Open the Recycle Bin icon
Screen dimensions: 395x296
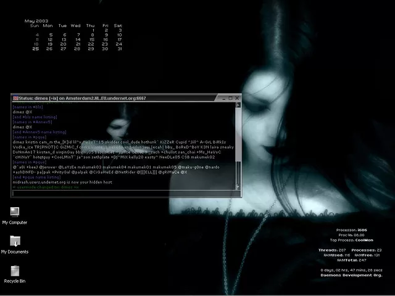pos(15,271)
